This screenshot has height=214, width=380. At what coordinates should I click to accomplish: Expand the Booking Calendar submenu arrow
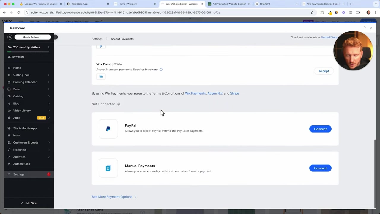pos(49,82)
